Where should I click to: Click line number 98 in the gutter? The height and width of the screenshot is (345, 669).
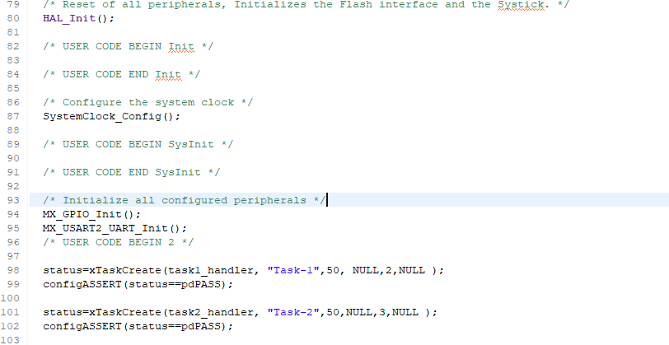click(13, 270)
